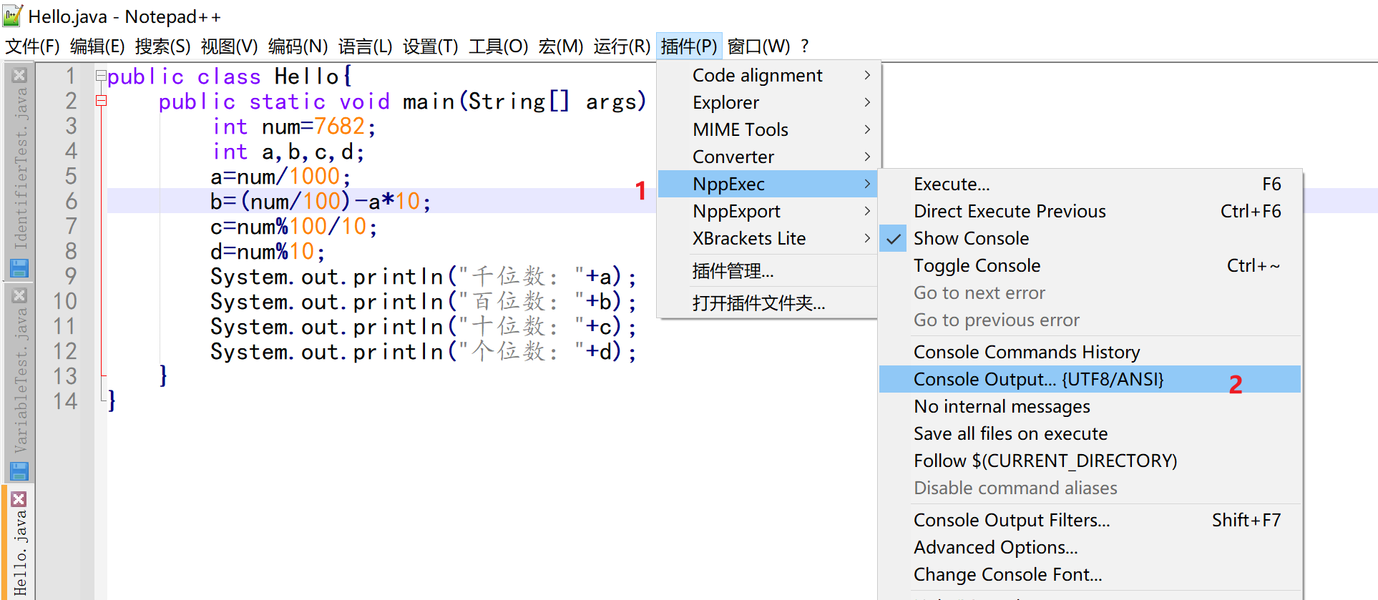Expand the Explorer plugin submenu
This screenshot has height=600, width=1378.
coord(768,102)
